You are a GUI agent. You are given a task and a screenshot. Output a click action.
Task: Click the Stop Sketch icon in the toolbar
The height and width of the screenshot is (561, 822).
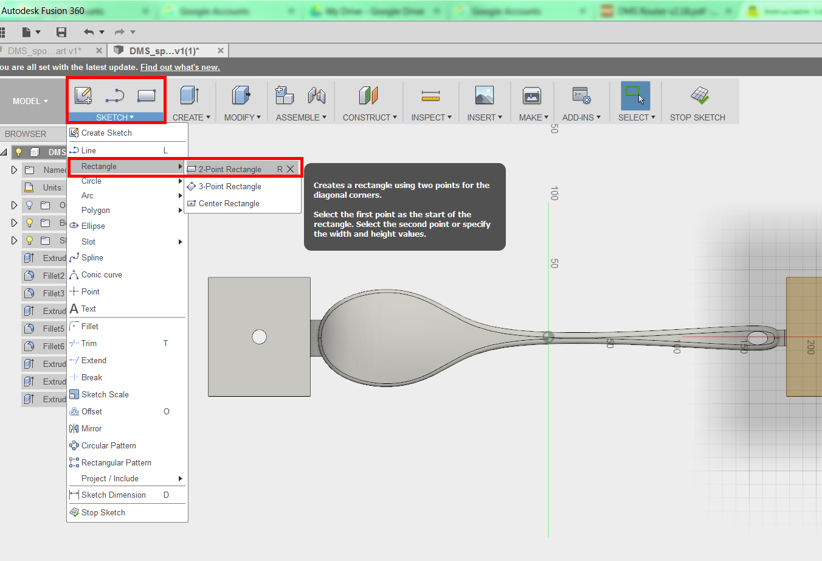click(x=699, y=96)
